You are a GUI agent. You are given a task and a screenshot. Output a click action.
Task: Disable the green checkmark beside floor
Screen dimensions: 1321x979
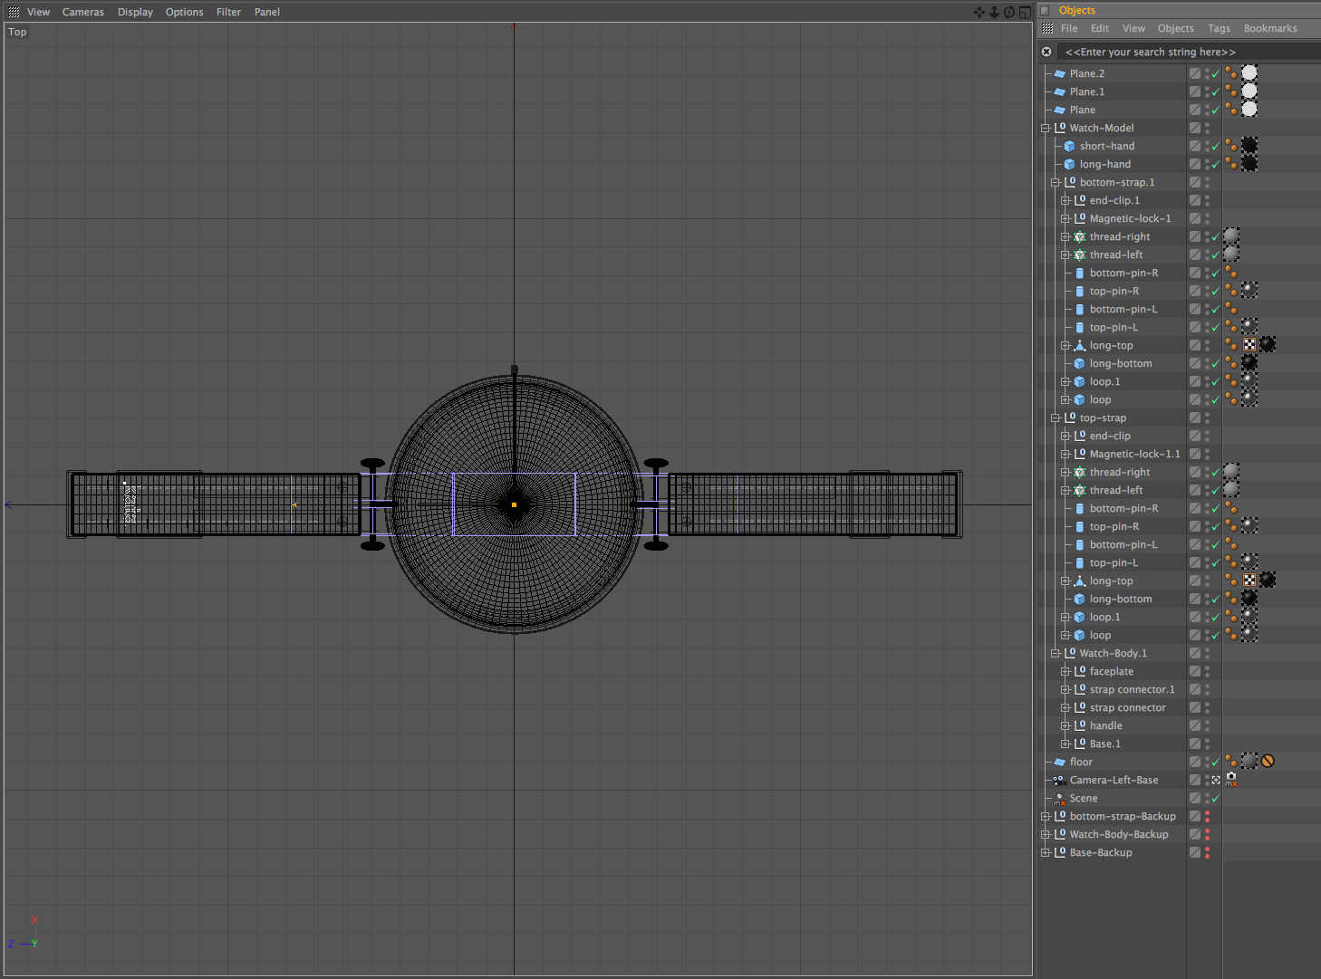pyautogui.click(x=1215, y=762)
